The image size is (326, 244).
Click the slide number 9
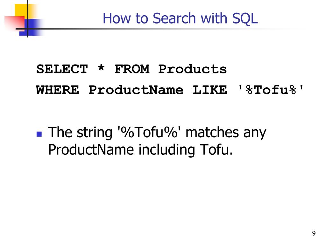pos(314,233)
